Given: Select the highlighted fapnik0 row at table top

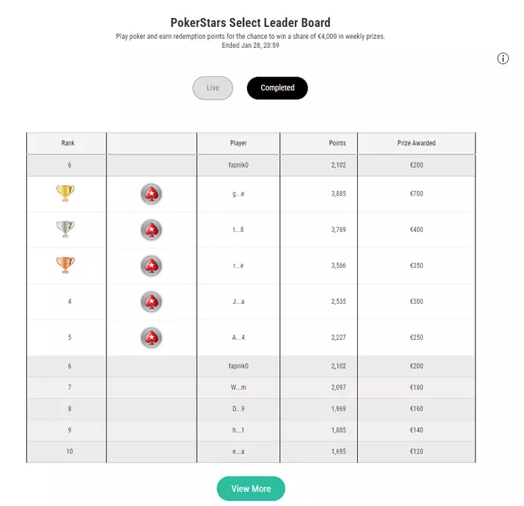Looking at the screenshot, I should [x=251, y=165].
